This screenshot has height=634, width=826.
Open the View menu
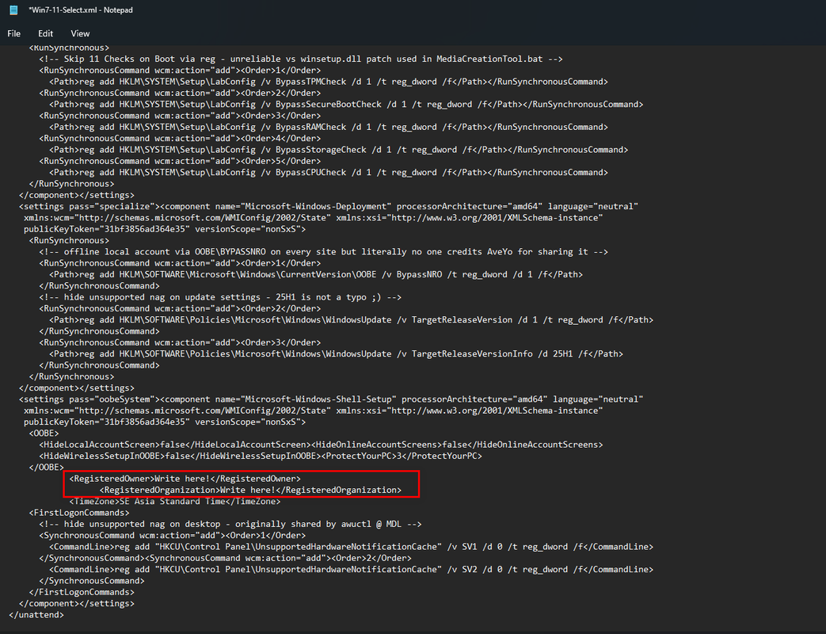tap(80, 33)
